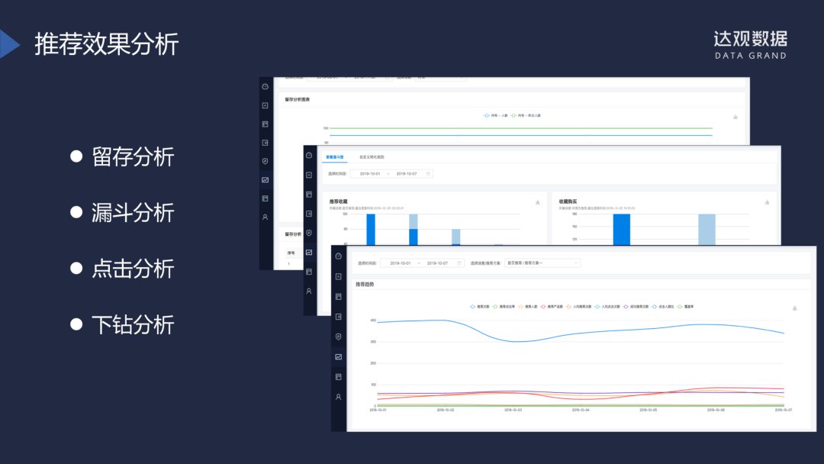The height and width of the screenshot is (464, 824).
Task: Download the 收藏购买 funnel chart
Action: 768,202
